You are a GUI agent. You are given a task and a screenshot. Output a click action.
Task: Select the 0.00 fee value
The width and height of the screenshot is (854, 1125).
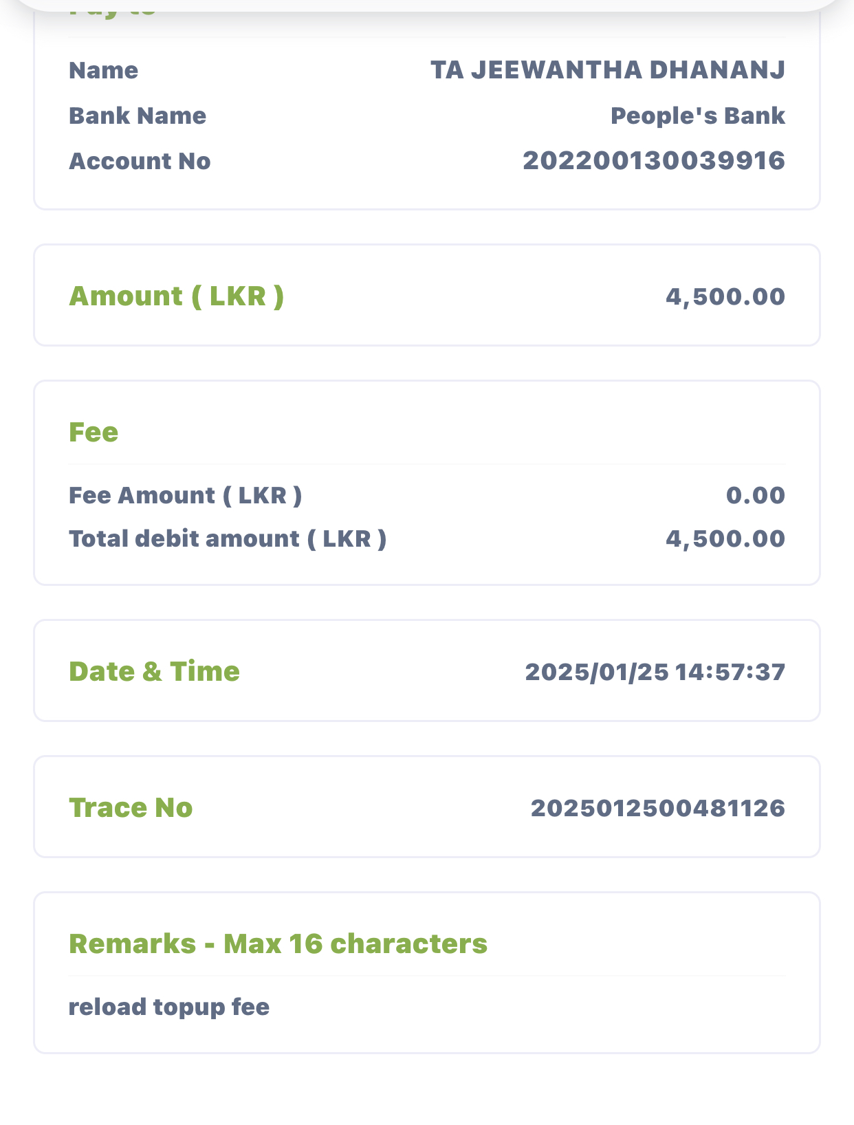[x=755, y=495]
